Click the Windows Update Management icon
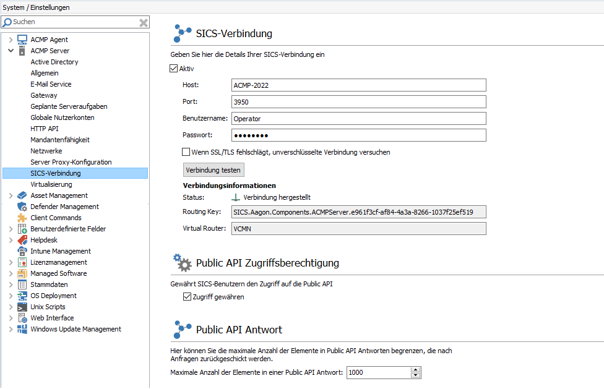The height and width of the screenshot is (389, 604). click(x=21, y=329)
